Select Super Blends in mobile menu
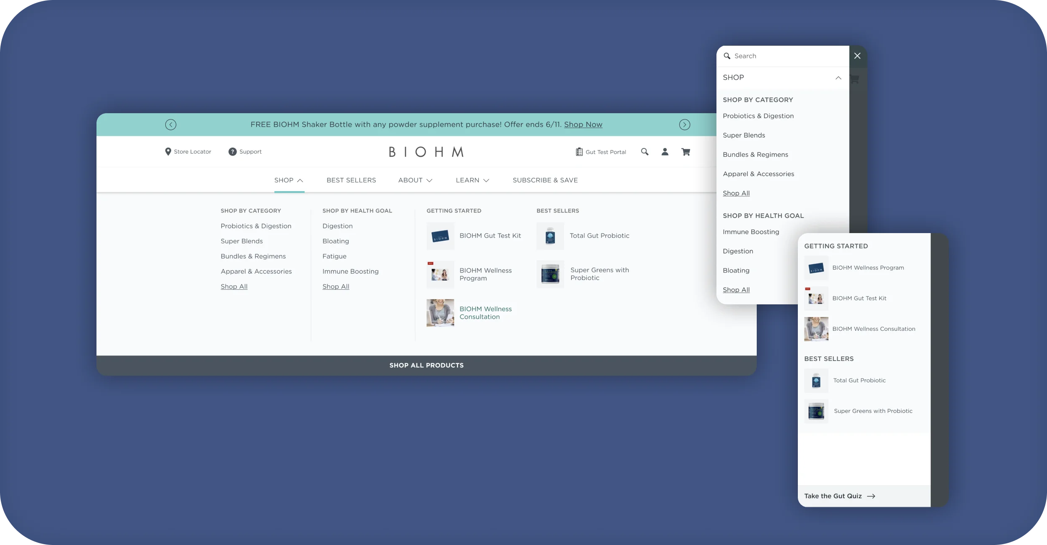 click(x=744, y=135)
